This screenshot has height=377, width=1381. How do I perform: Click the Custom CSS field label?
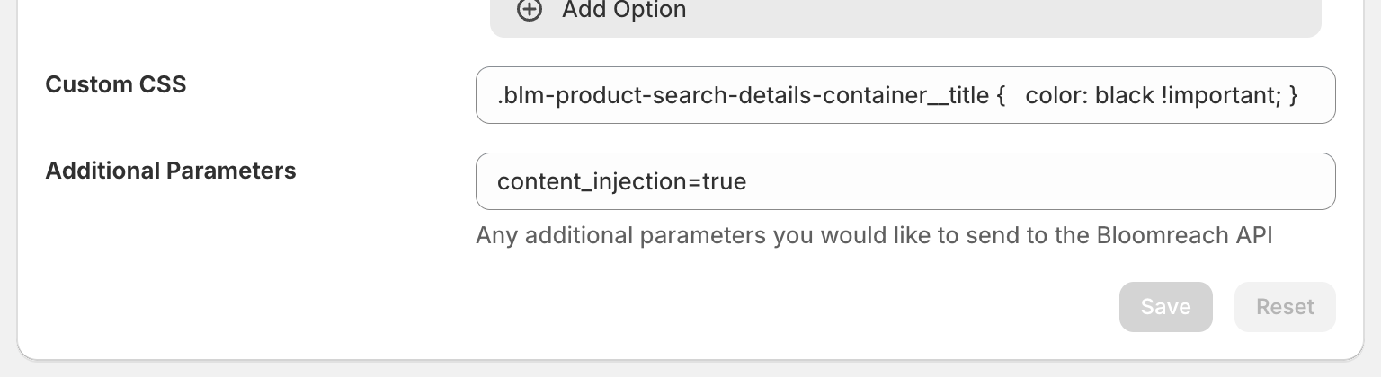[x=116, y=84]
